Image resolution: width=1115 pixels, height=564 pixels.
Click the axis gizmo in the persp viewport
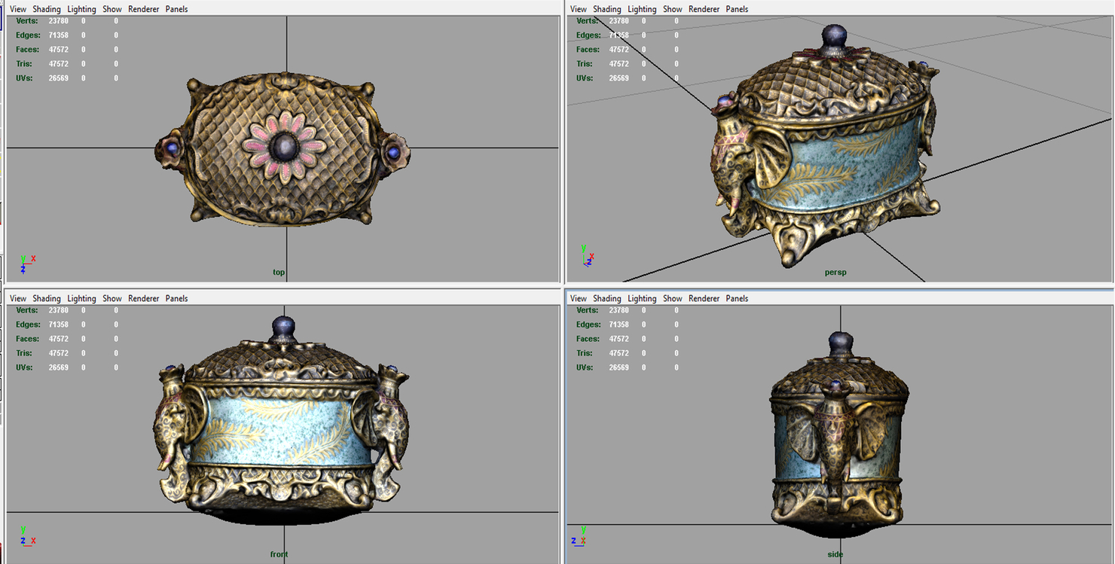pos(586,258)
